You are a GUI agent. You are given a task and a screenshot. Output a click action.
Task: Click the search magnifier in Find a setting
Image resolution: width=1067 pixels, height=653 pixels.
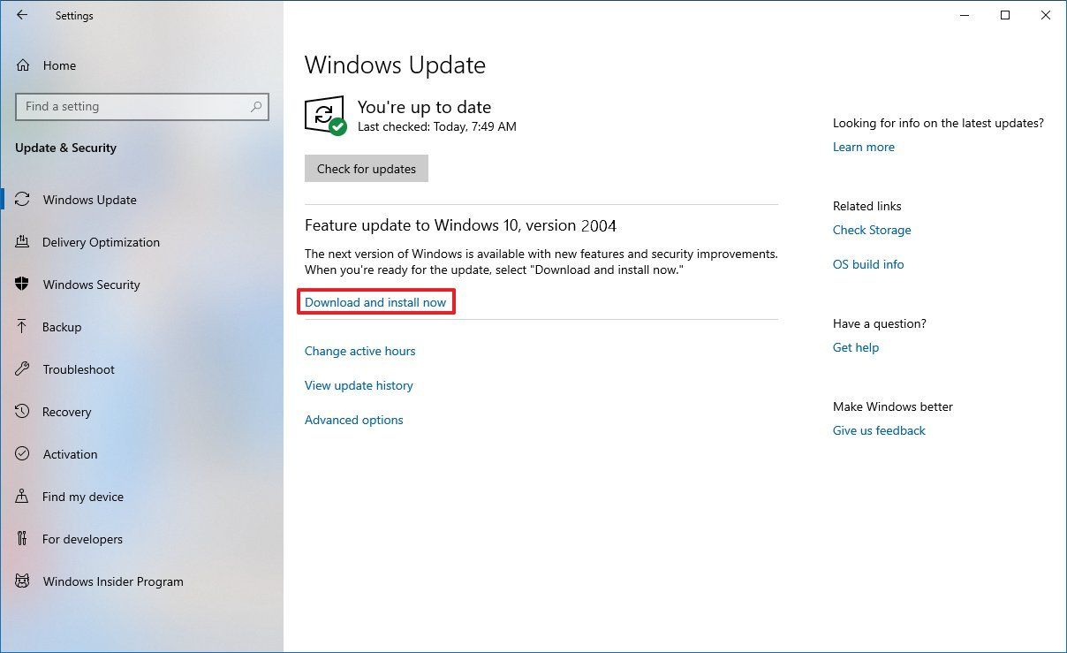point(256,106)
